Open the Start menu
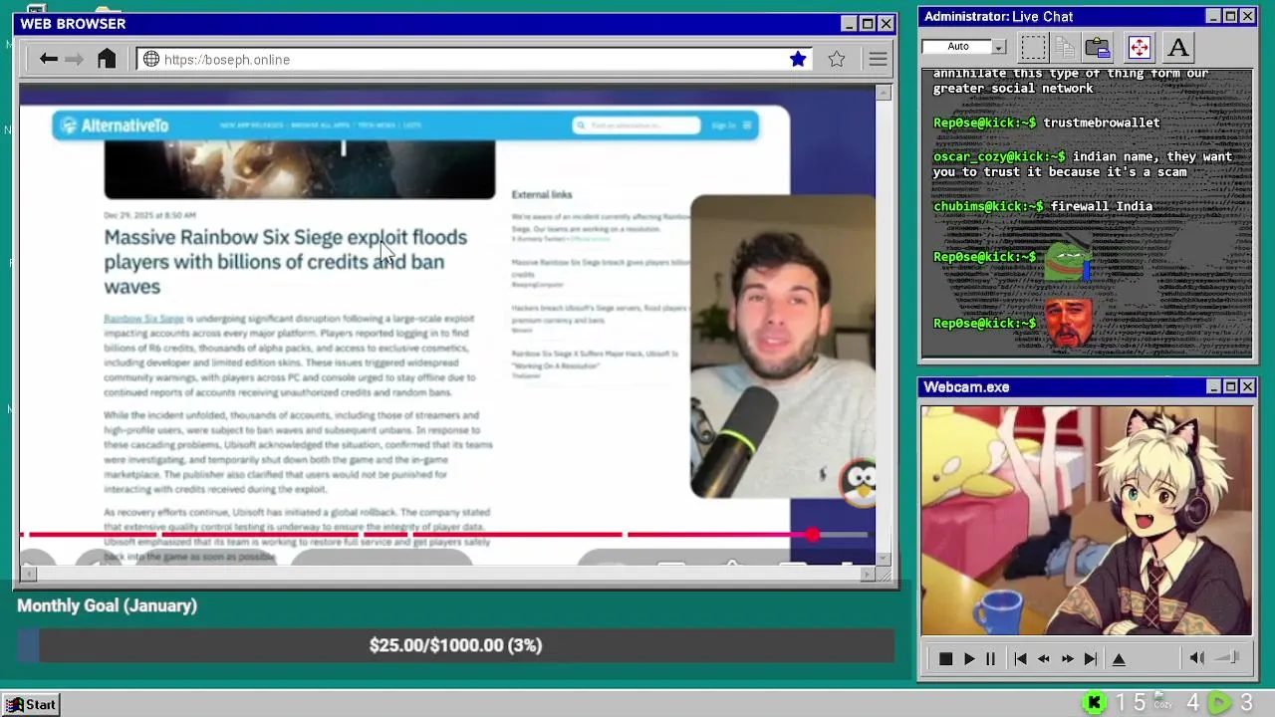1275x717 pixels. point(31,704)
